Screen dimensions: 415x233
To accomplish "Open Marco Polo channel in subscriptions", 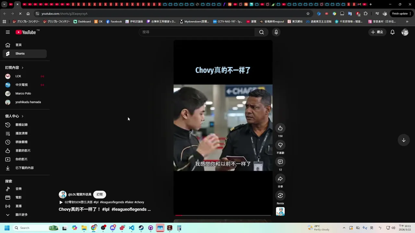I will coord(25,94).
